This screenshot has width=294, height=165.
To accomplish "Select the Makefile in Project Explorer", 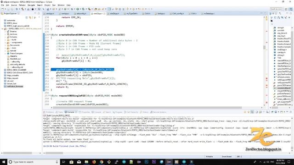I will pos(13,56).
